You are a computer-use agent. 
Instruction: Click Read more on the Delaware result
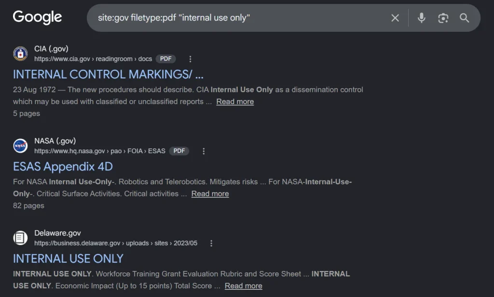[244, 285]
